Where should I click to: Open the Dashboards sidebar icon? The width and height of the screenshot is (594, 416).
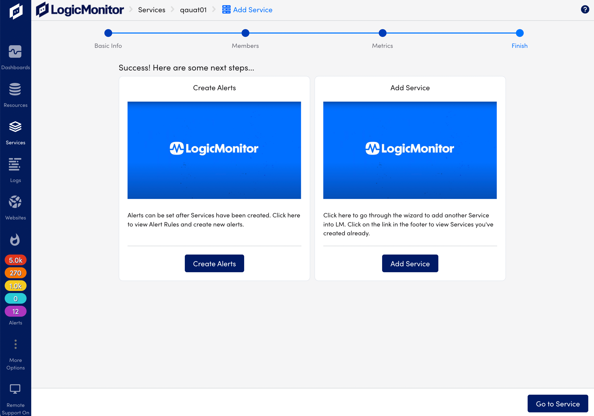[15, 51]
